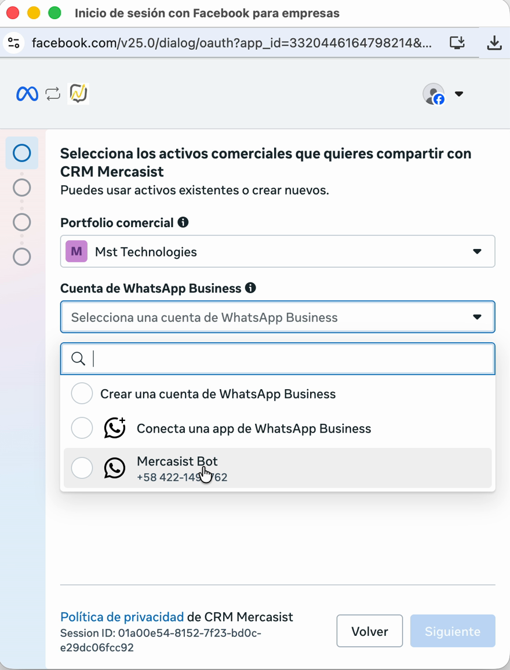This screenshot has height=670, width=510.
Task: Click the WhatsApp plus connect-app icon
Action: 115,428
